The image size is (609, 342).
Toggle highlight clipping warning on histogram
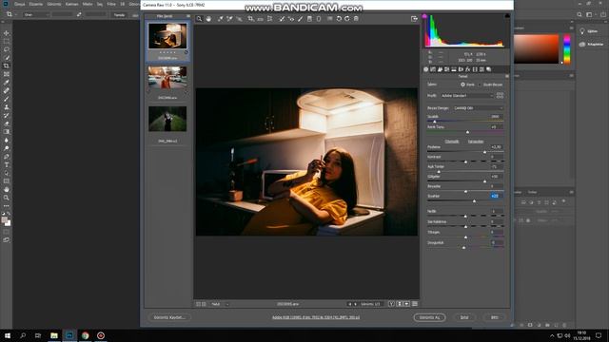point(507,16)
